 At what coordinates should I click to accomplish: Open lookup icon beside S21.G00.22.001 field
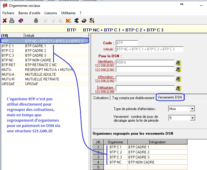pyautogui.click(x=178, y=69)
